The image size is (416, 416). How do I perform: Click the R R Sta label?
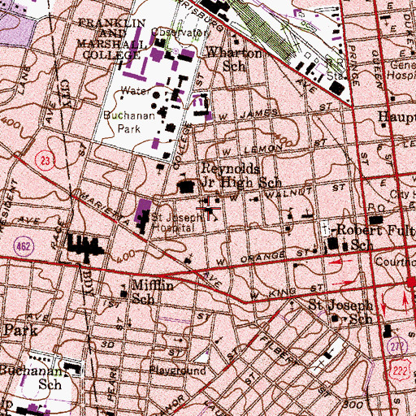tap(336, 69)
